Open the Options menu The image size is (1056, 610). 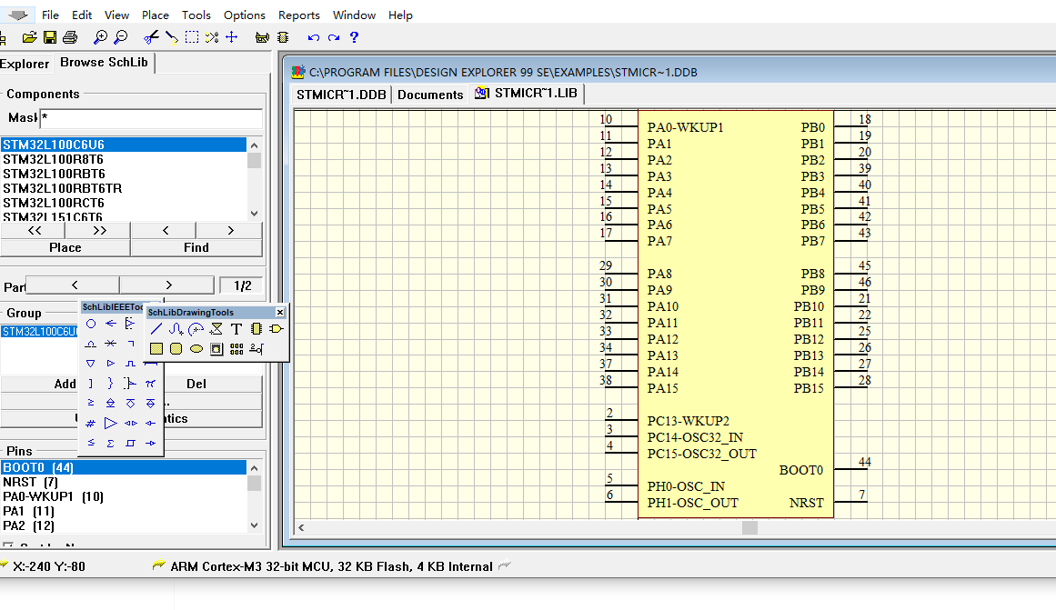point(245,15)
